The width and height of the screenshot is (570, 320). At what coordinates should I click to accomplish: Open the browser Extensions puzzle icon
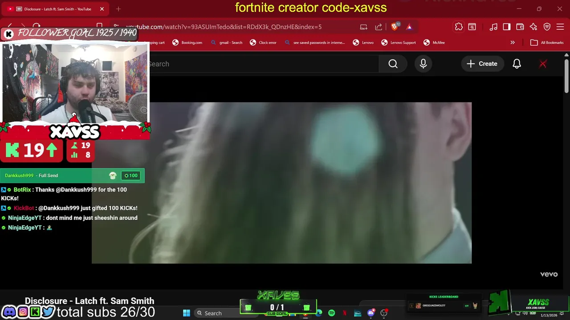coord(459,27)
